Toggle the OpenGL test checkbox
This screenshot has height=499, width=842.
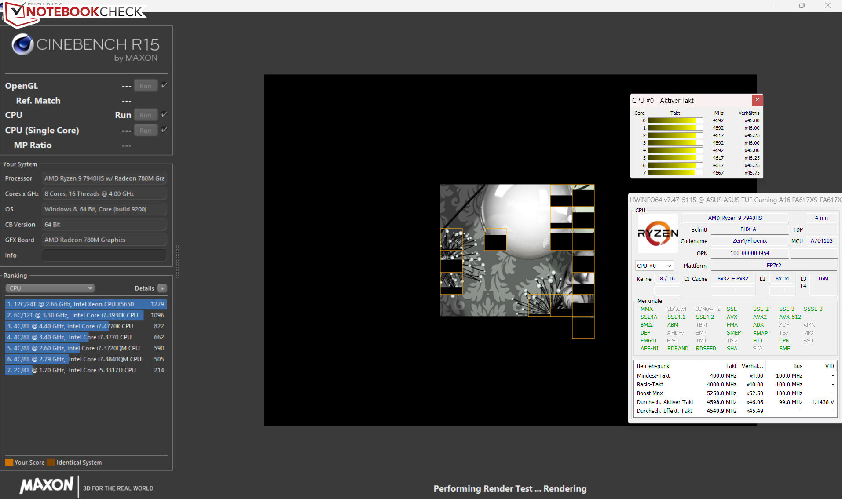(x=164, y=85)
